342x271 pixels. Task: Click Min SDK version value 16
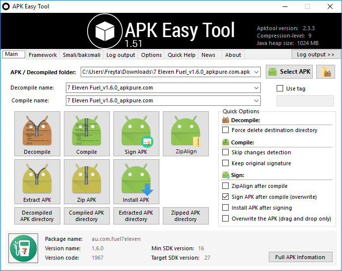[201, 248]
